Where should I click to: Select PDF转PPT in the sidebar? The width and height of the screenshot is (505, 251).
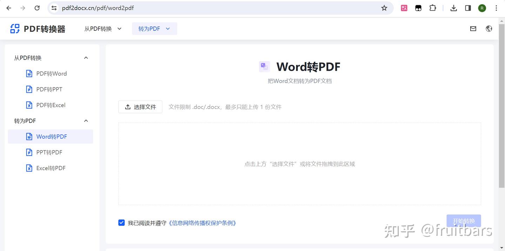tap(50, 89)
